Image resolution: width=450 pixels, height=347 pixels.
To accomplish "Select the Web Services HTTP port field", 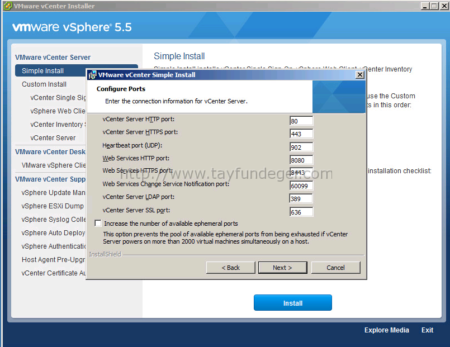I will point(301,160).
